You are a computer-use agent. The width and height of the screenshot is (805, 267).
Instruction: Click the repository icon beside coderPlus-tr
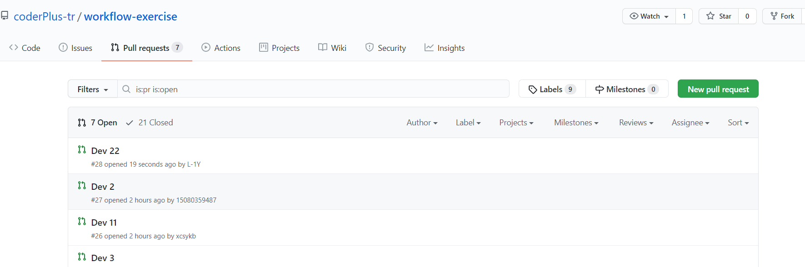(x=5, y=16)
